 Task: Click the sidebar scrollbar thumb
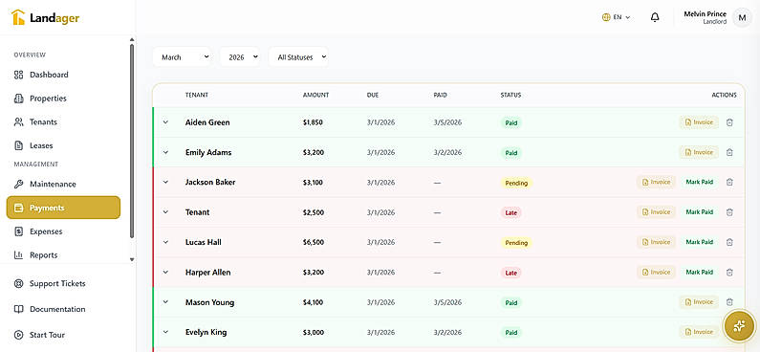(132, 141)
